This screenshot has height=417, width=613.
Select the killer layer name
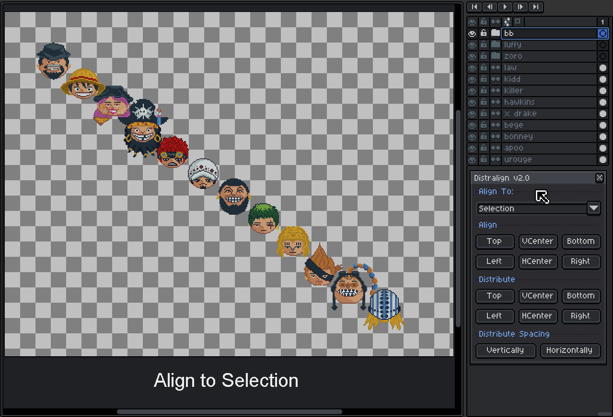549,91
